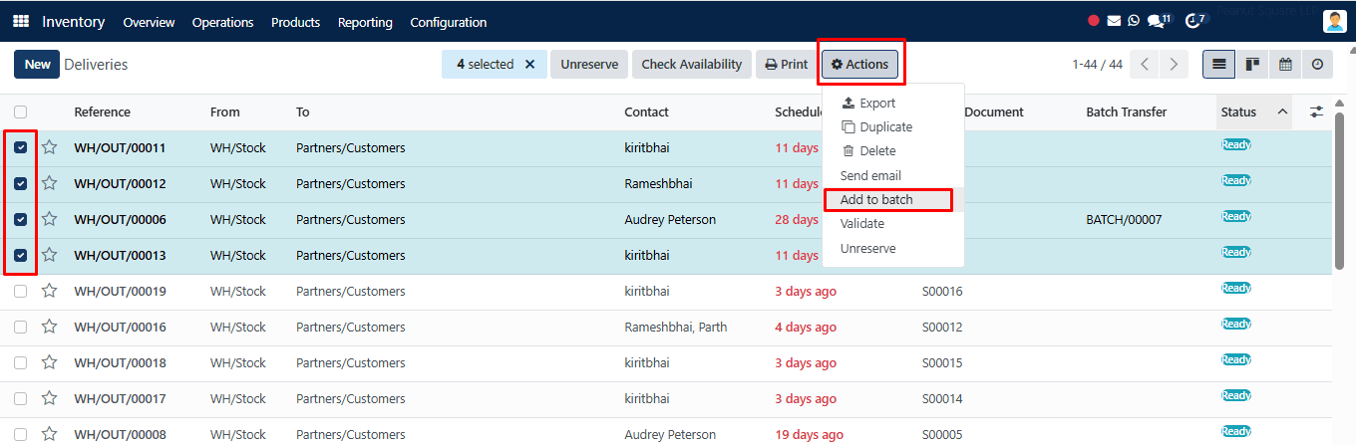Star delivery WH/OUT/00011 as favorite
Viewport: 1356px width, 446px height.
(x=49, y=147)
